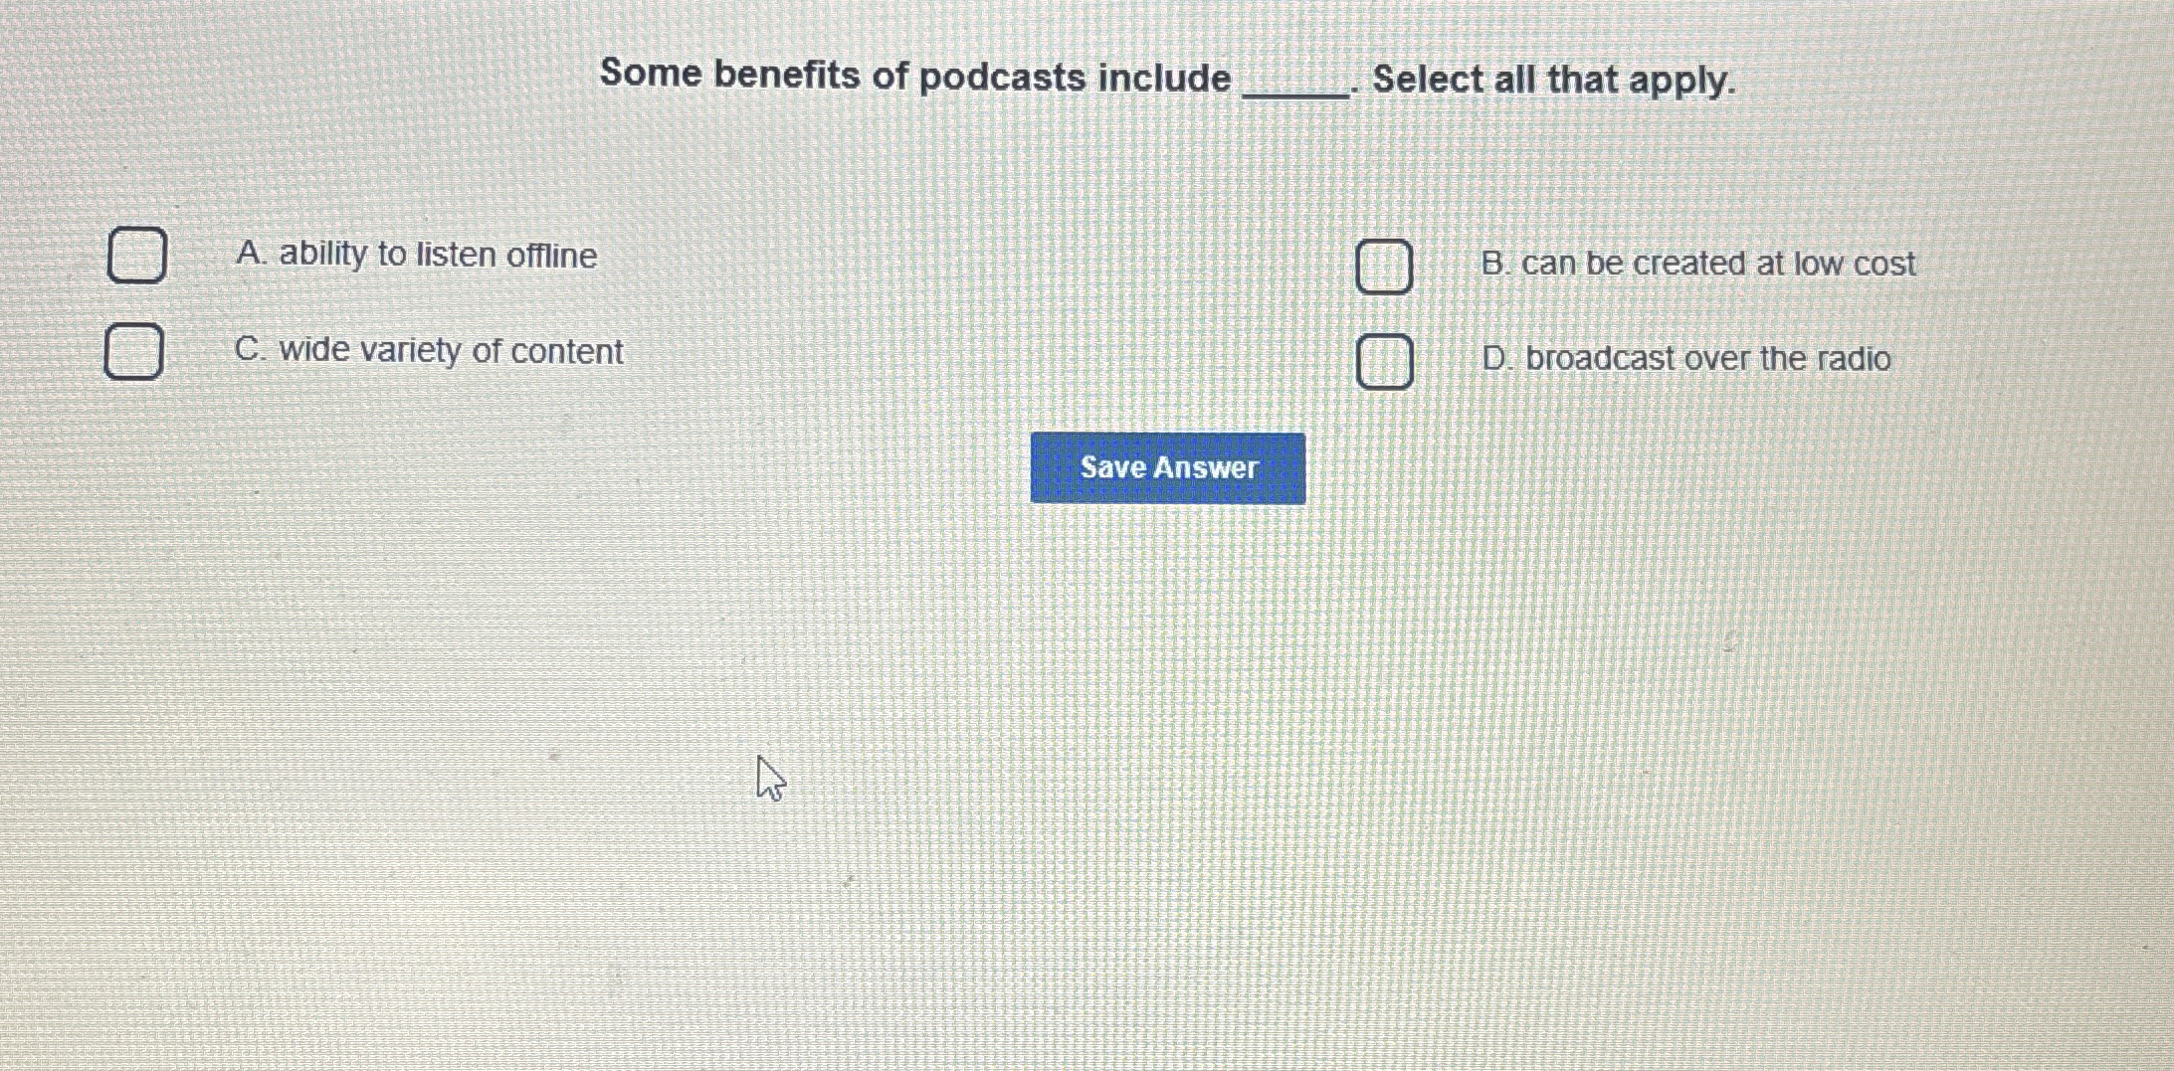
Task: Click the 'Some benefits of podcasts include' heading
Action: click(x=915, y=76)
